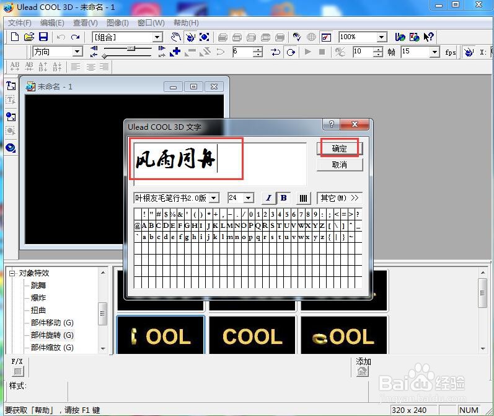Select the Resize object tool

pyautogui.click(x=204, y=37)
